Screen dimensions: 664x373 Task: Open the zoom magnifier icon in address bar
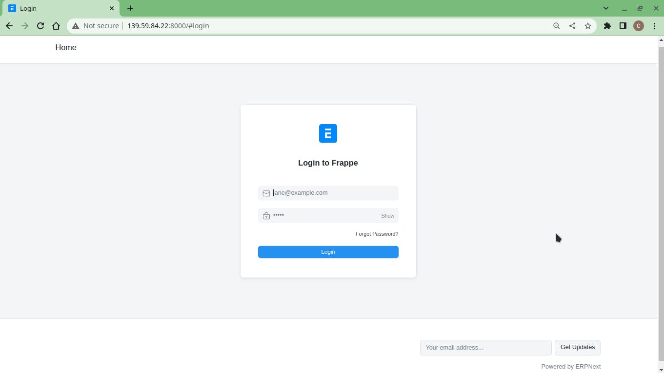[x=557, y=26]
